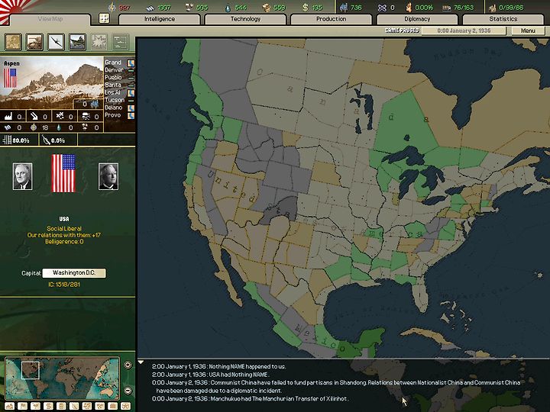Select neighboring province Tucson
550x412 pixels.
[119, 100]
